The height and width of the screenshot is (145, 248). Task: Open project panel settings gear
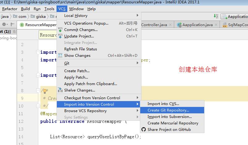tap(4, 24)
